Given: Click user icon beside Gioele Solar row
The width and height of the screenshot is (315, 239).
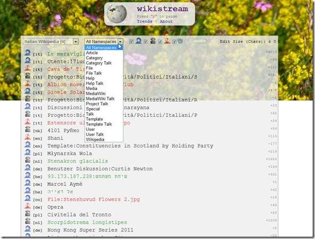Looking at the screenshot, I should click(x=27, y=91).
